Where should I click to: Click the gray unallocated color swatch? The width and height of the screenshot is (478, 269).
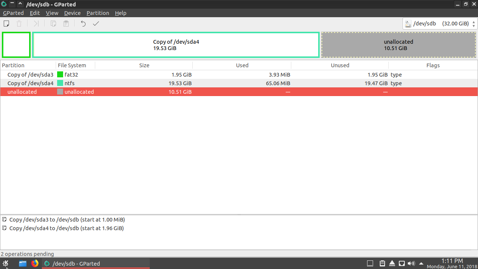pos(60,92)
